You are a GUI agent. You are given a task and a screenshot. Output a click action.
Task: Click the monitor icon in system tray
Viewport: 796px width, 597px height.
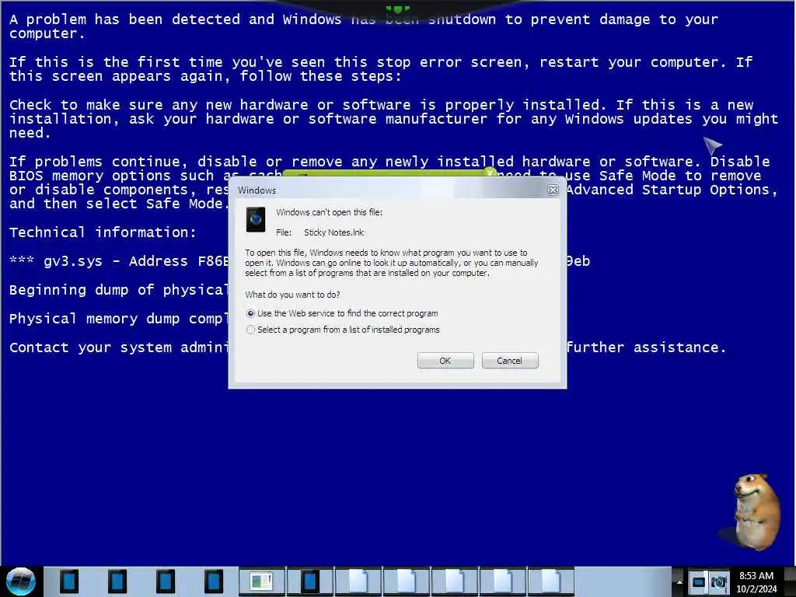tap(699, 581)
